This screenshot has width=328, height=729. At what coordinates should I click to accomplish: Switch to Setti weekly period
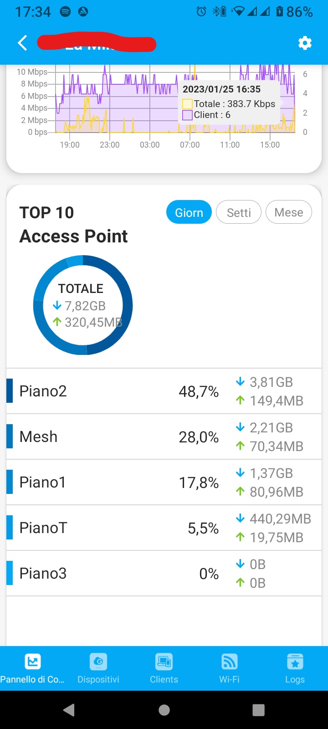(x=239, y=212)
